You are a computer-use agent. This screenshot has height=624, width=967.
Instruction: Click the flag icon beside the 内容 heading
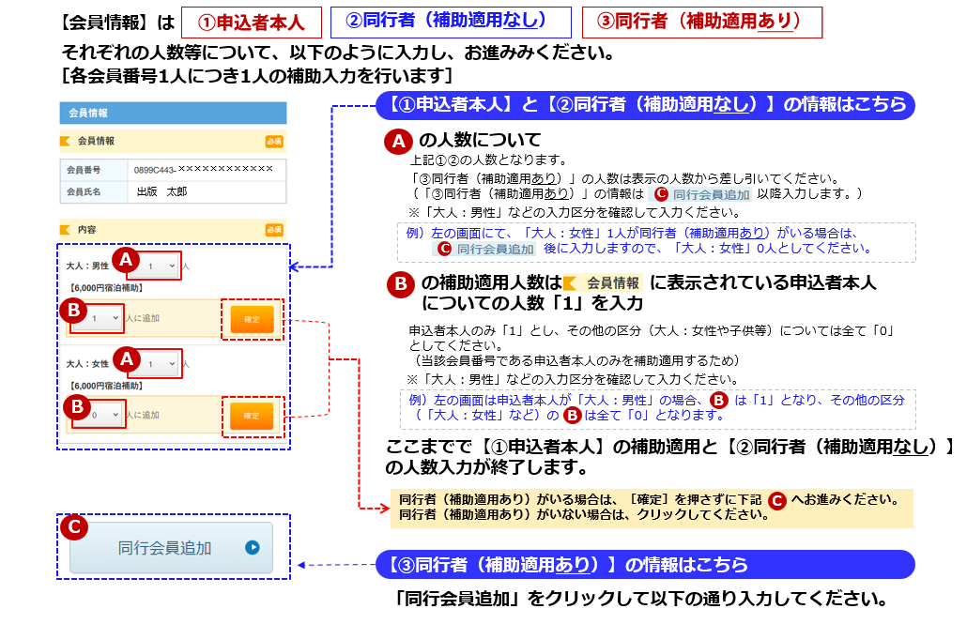pos(66,230)
